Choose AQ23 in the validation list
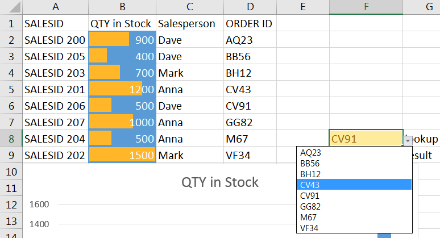 pos(354,152)
